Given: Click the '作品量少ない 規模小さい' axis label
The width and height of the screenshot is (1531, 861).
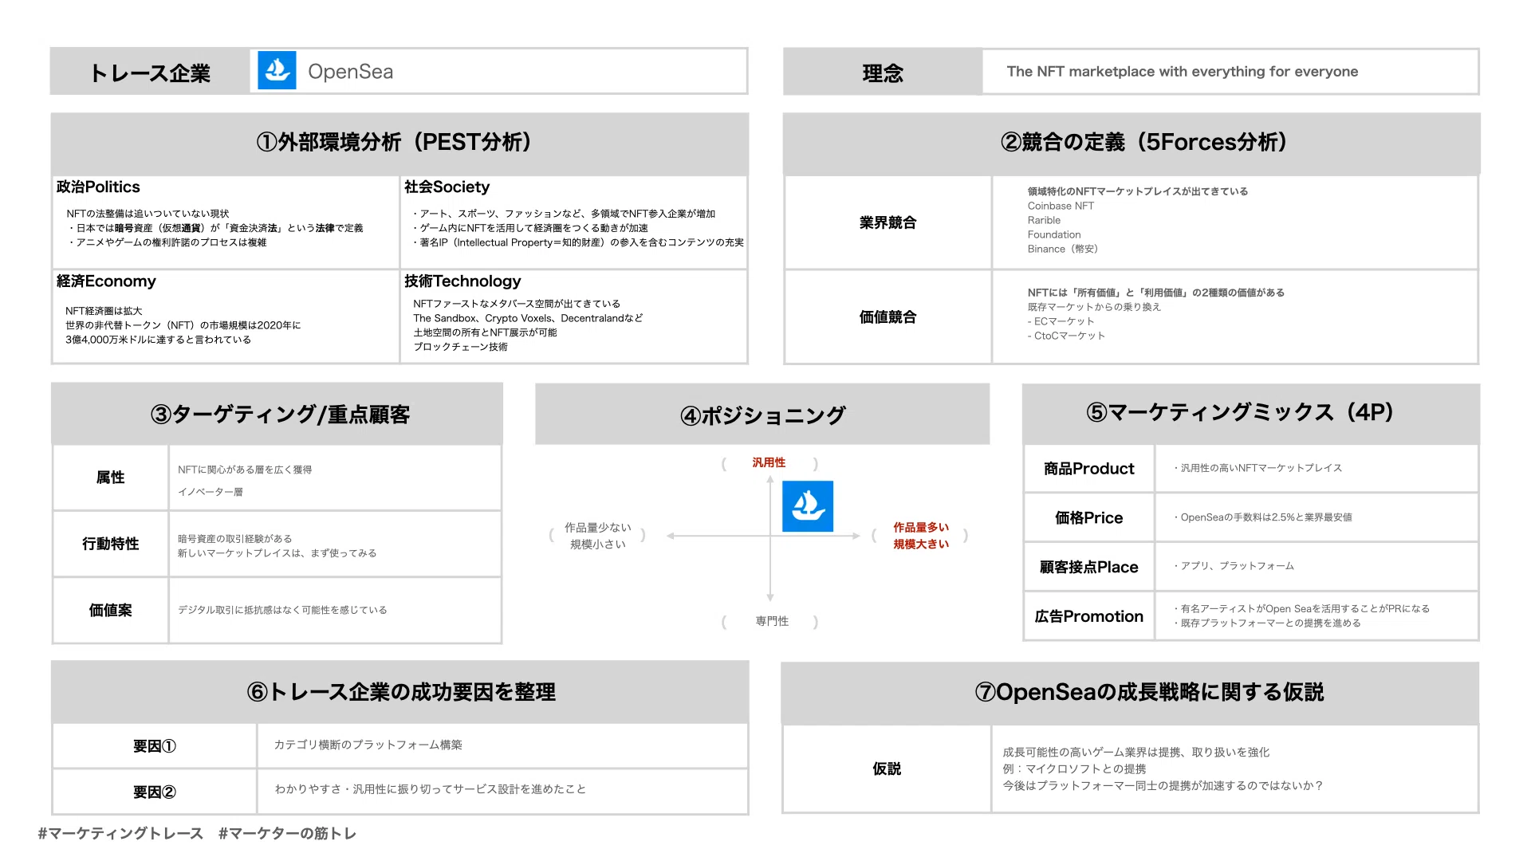Looking at the screenshot, I should (x=598, y=536).
